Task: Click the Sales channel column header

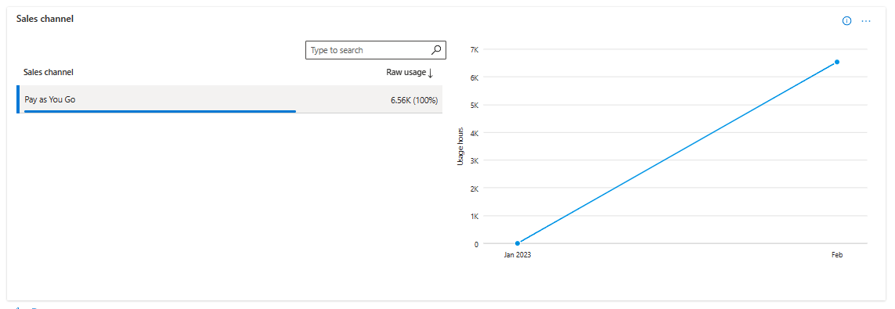Action: [48, 73]
